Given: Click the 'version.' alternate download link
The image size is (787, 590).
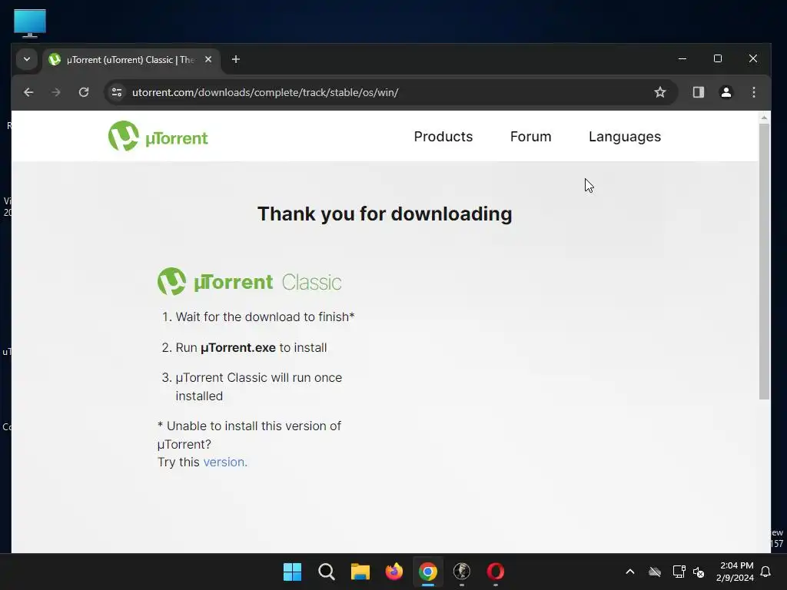Looking at the screenshot, I should (x=225, y=462).
